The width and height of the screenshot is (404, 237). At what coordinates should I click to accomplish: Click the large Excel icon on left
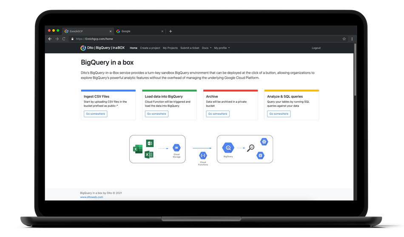(138, 149)
